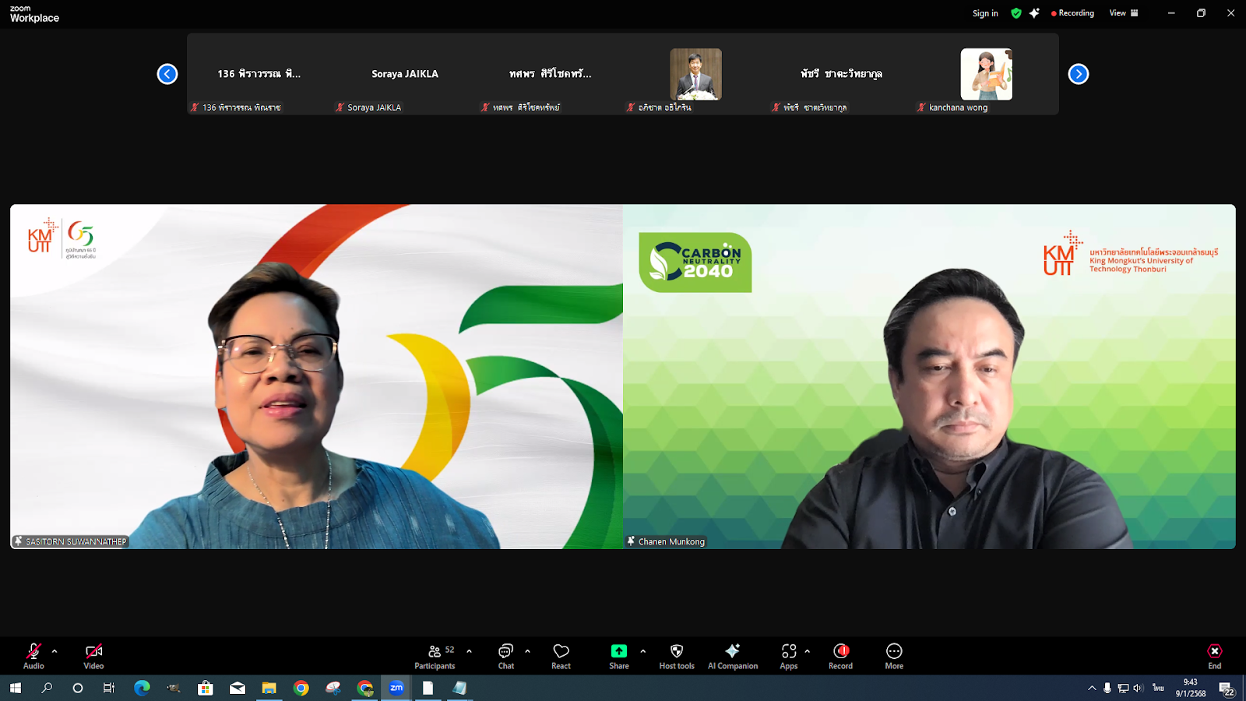Start camera using the Video button

point(93,656)
